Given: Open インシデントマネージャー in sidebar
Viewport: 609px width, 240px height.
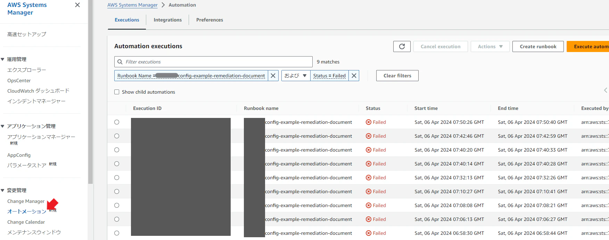Looking at the screenshot, I should pos(36,101).
